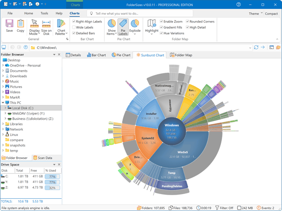
Task: Open the Drive Space panel menu arrow
Action: coord(54,164)
